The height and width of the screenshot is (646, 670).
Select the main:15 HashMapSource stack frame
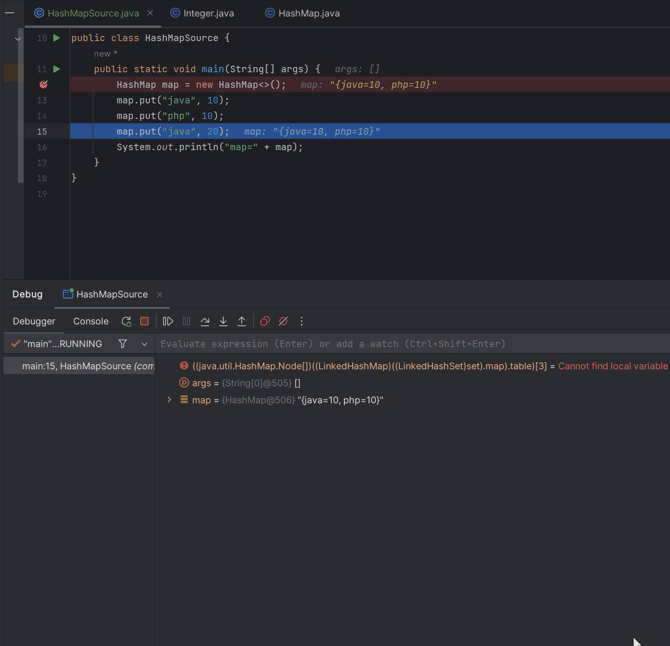79,366
